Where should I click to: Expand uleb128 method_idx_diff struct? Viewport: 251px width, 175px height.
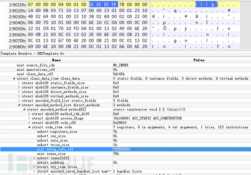[x=29, y=114]
